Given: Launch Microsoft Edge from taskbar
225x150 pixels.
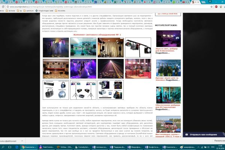Looking at the screenshot, I should [16, 147].
